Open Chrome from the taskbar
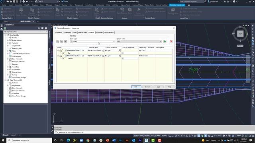Screen dimensions: 255x143 [x=88, y=140]
